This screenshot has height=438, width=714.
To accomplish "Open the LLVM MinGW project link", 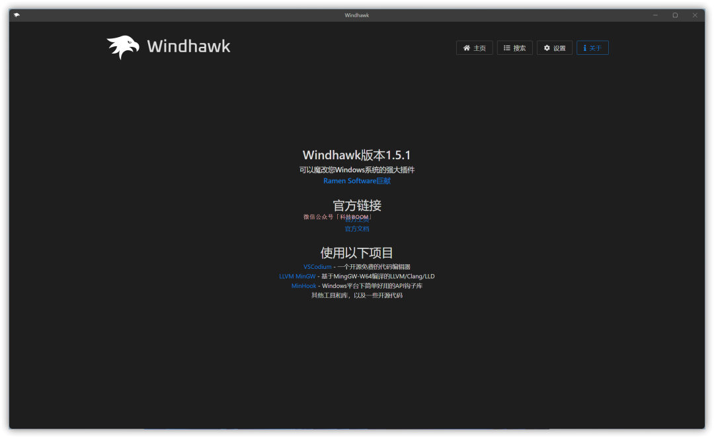I will (297, 276).
